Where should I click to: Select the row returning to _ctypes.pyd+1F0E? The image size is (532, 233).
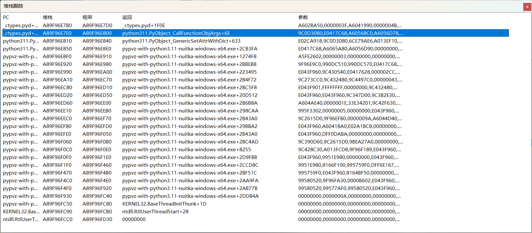coord(144,26)
